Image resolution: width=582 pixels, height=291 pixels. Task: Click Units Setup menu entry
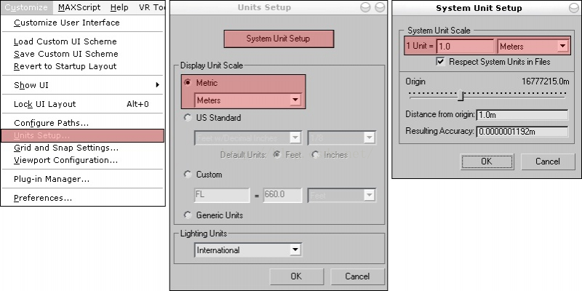tap(41, 135)
